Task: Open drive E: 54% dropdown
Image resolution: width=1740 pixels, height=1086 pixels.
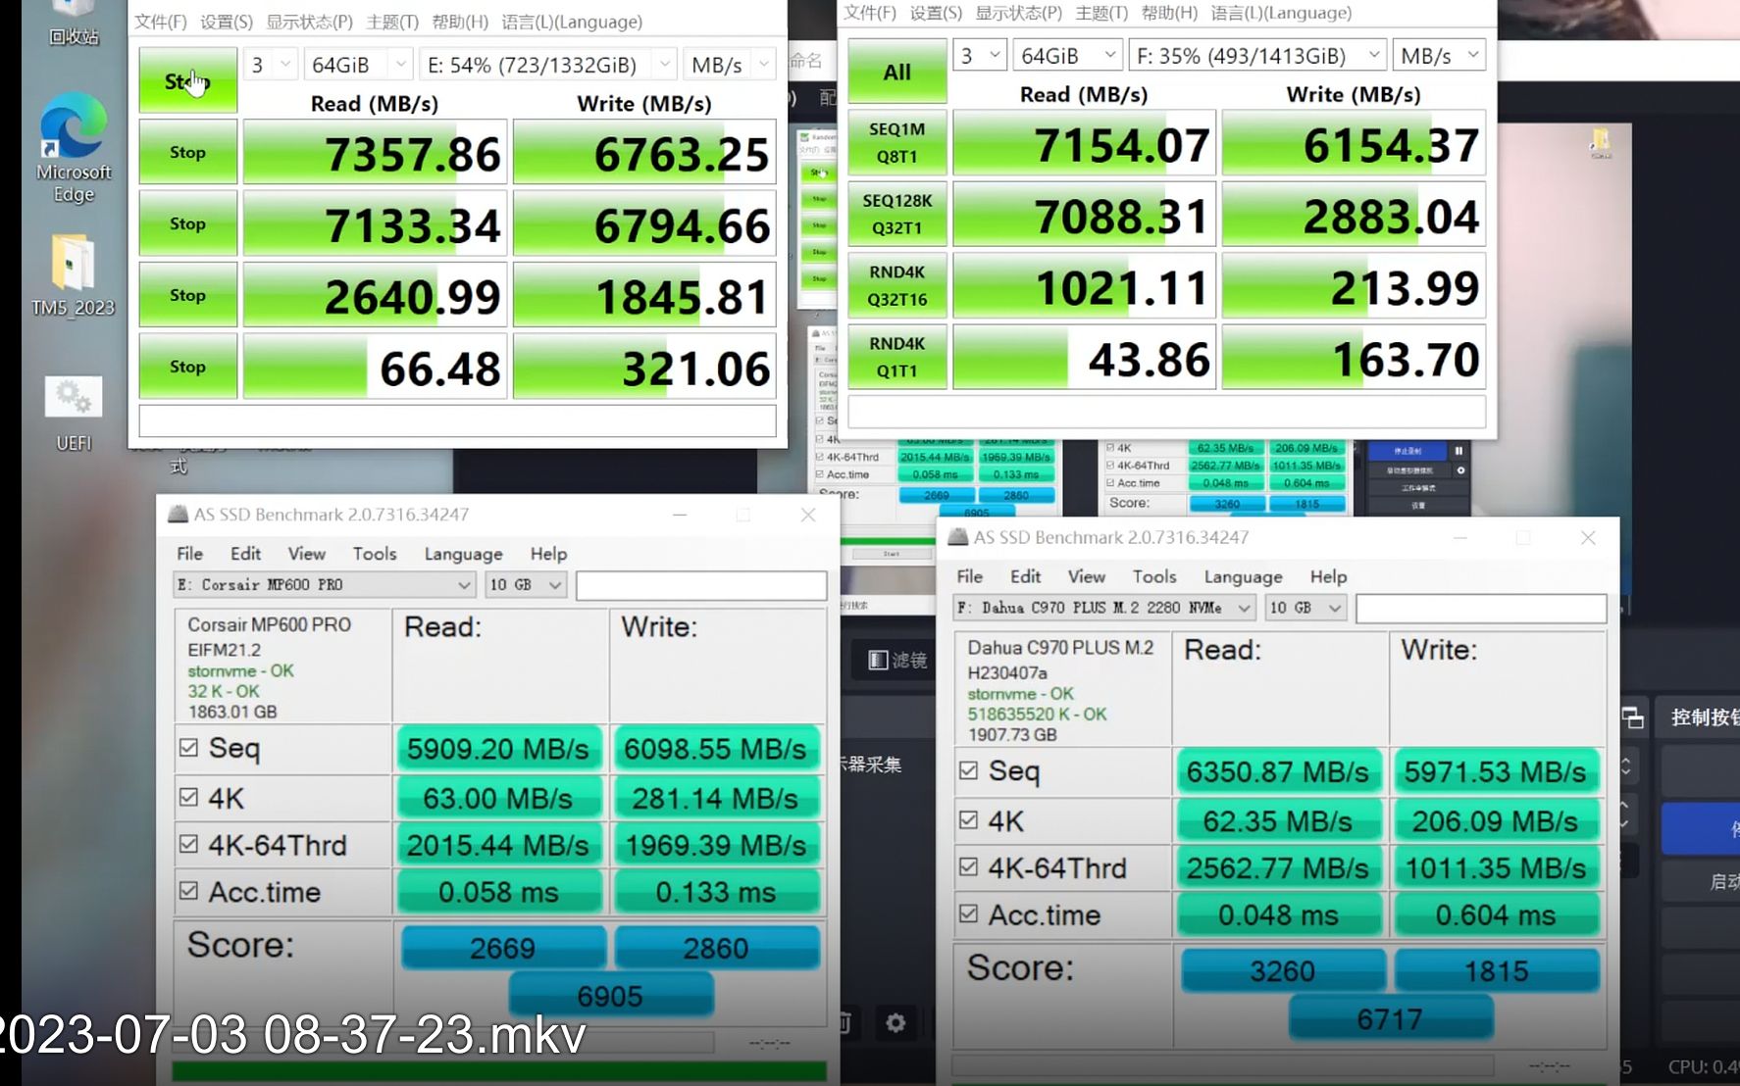Action: pos(547,65)
